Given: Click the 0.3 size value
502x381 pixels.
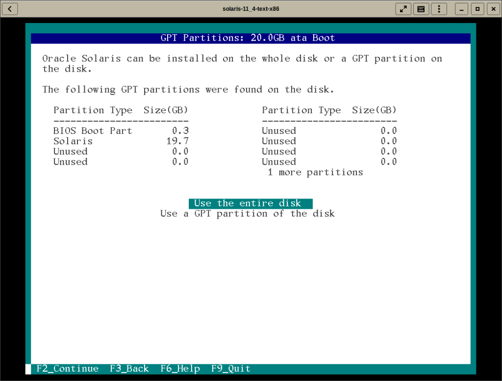Looking at the screenshot, I should pos(180,130).
